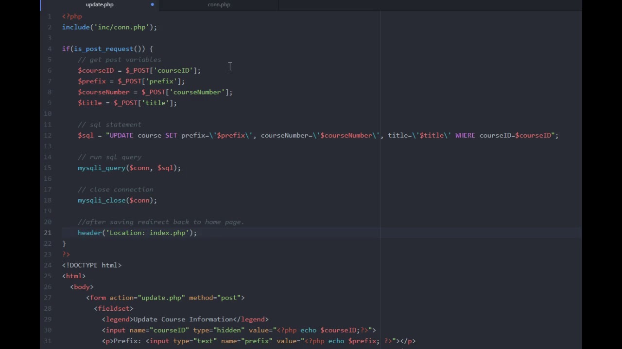Screen dimensions: 622x349
Task: Click the '// get post variables' comment
Action: point(120,60)
